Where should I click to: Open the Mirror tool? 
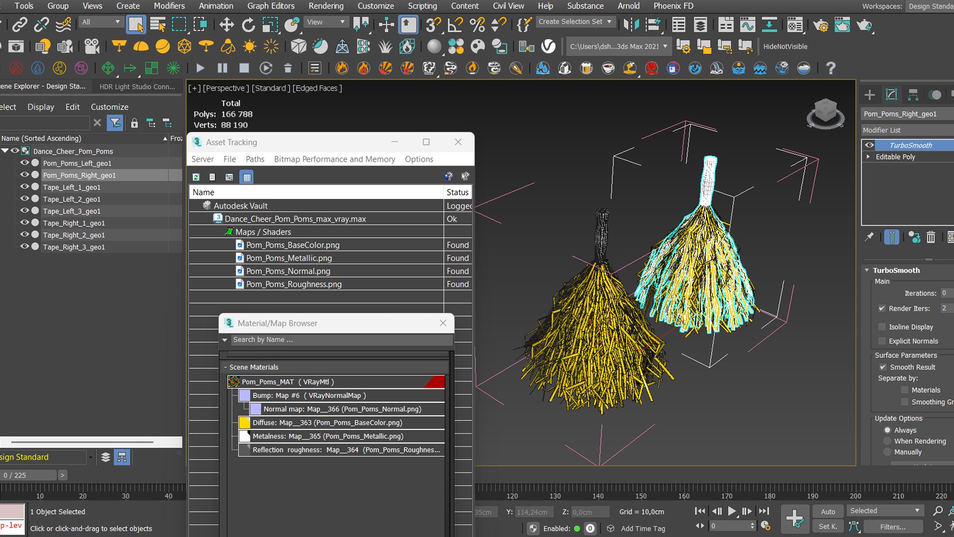click(631, 24)
